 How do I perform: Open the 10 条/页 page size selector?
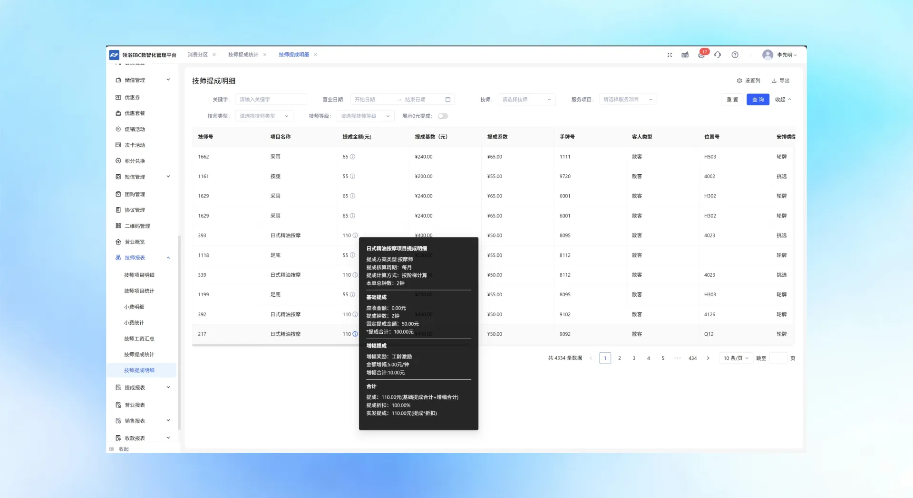(x=736, y=358)
